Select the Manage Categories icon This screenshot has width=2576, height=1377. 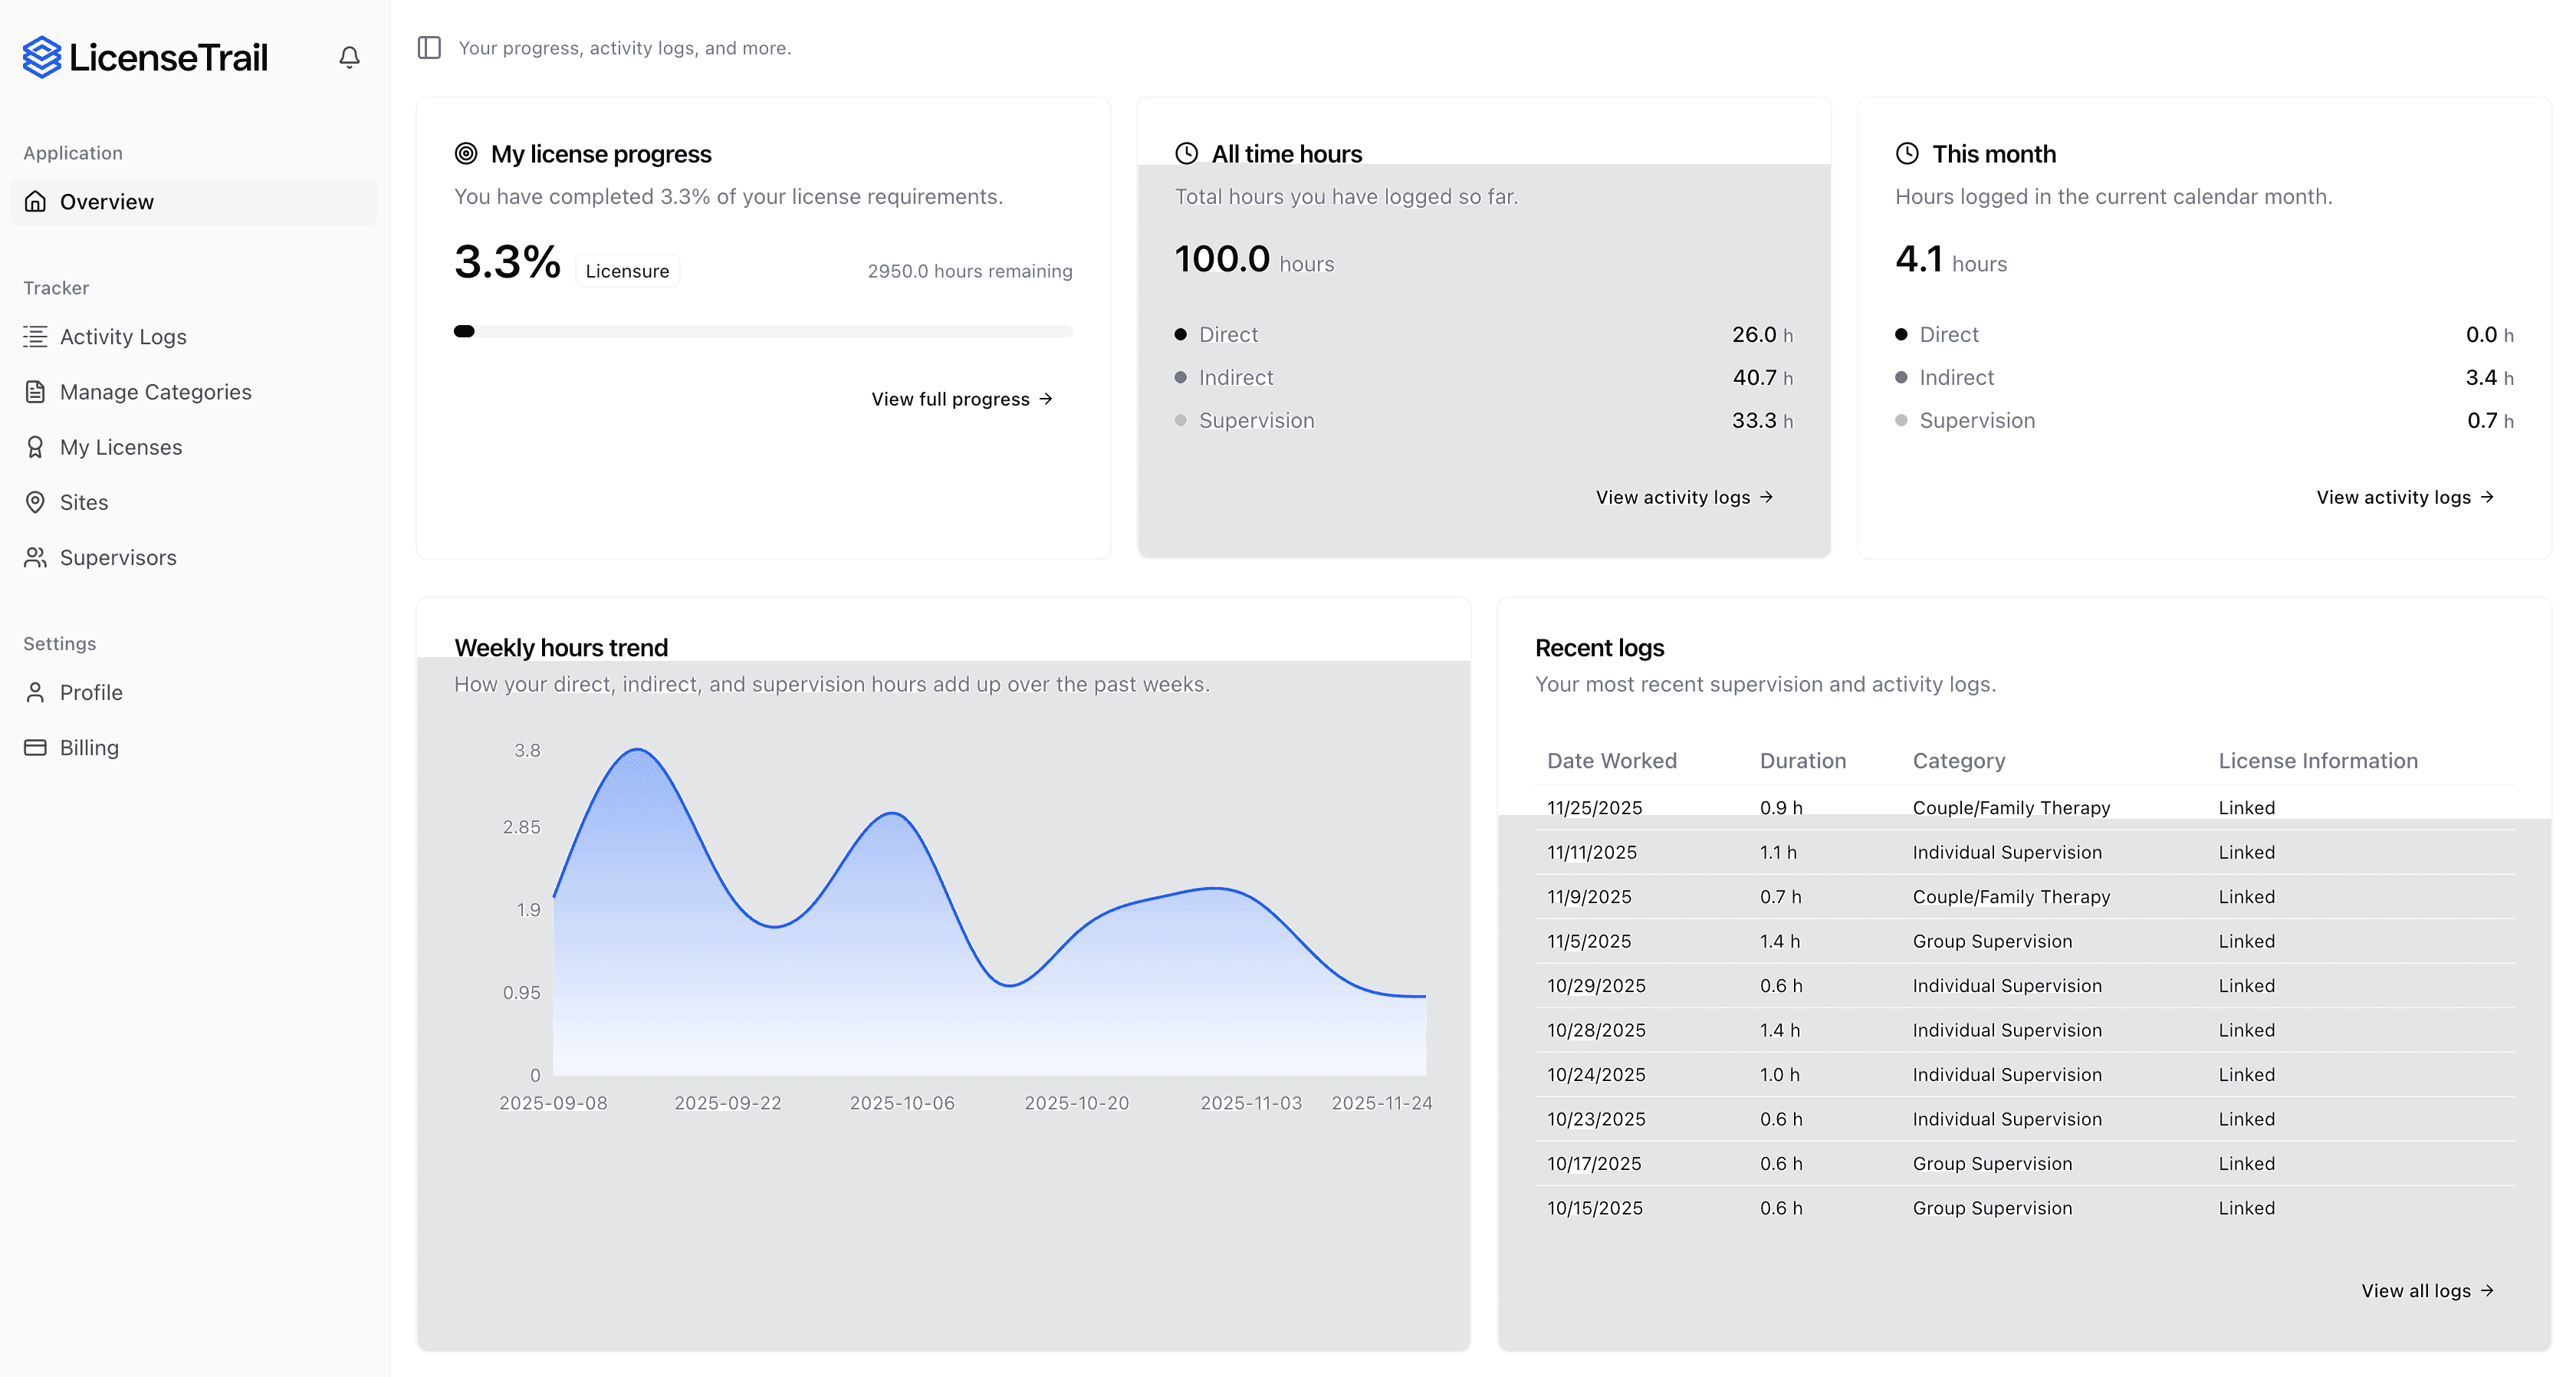(35, 391)
